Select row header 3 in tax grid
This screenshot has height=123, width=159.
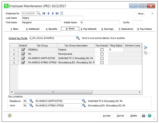click(14, 58)
